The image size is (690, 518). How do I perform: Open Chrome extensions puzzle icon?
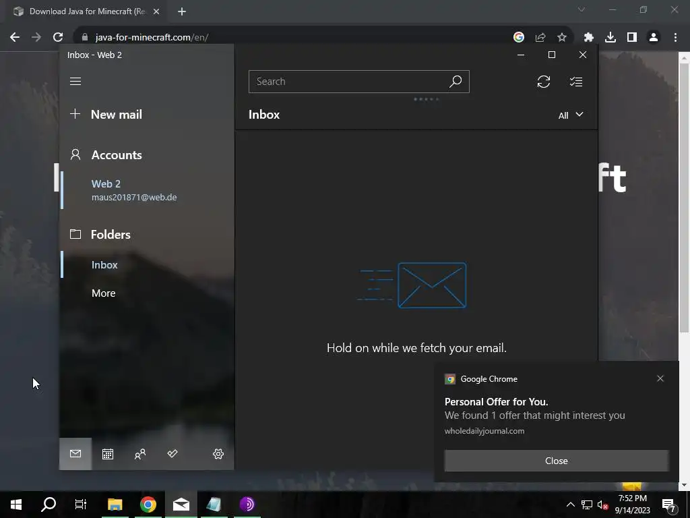[x=589, y=38]
